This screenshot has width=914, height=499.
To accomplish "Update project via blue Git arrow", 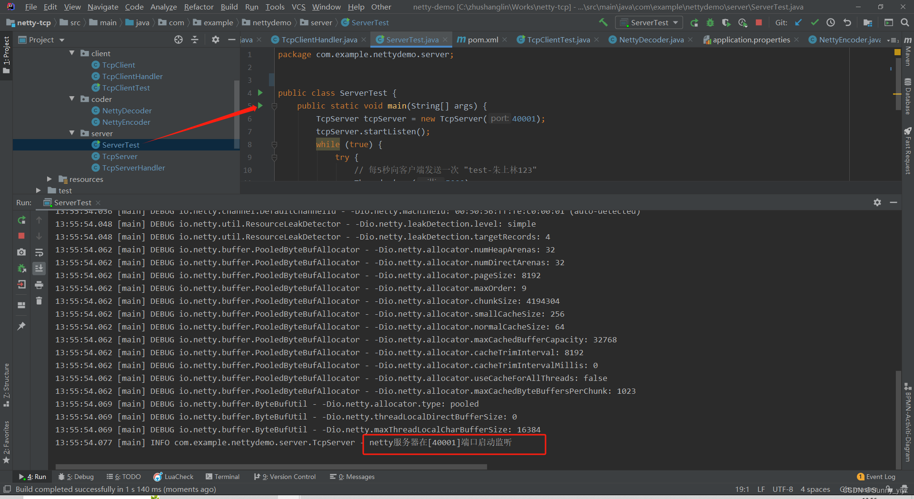I will [x=798, y=22].
